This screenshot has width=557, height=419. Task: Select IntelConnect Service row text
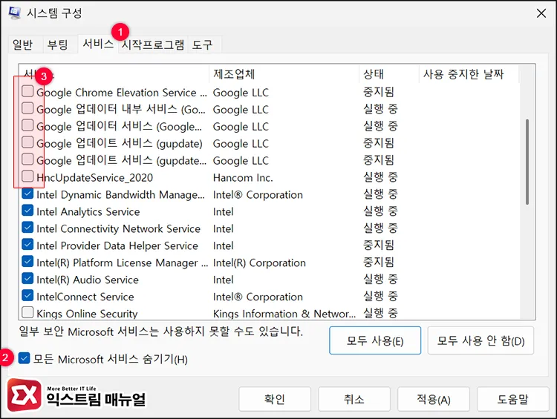pos(85,297)
